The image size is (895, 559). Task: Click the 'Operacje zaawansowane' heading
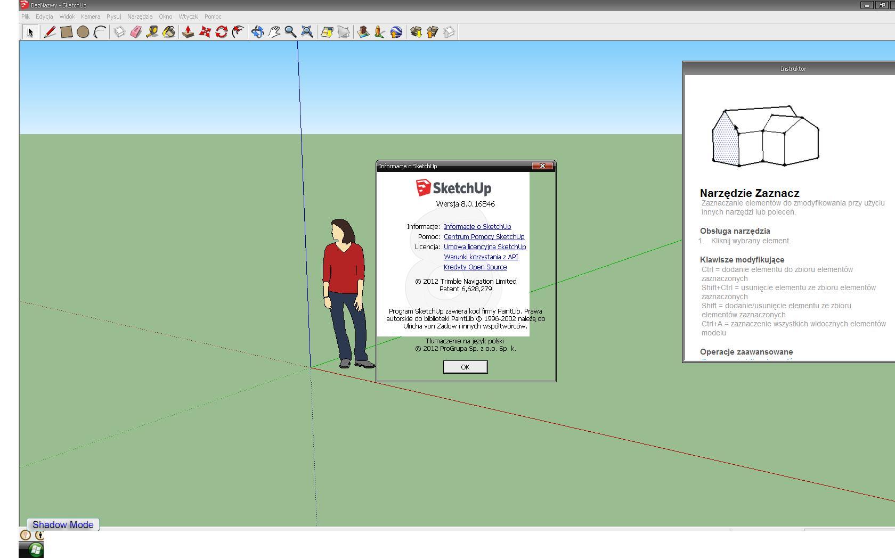click(x=746, y=352)
